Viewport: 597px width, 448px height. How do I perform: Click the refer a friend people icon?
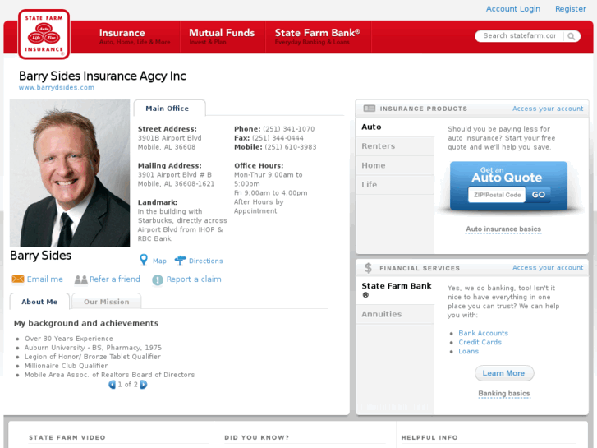click(80, 279)
